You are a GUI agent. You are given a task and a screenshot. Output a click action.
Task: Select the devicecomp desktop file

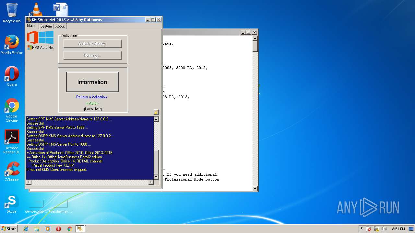tap(36, 206)
